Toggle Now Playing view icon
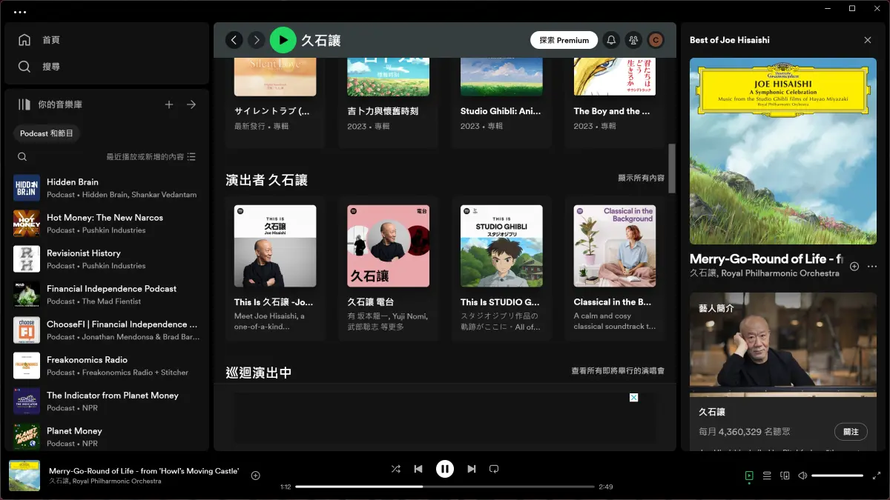This screenshot has width=890, height=500. tap(749, 476)
